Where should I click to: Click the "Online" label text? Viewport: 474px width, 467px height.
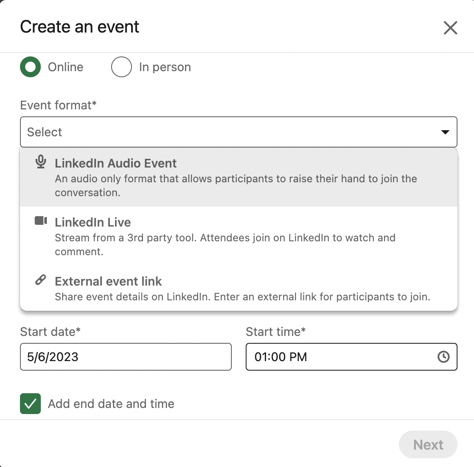coord(66,67)
